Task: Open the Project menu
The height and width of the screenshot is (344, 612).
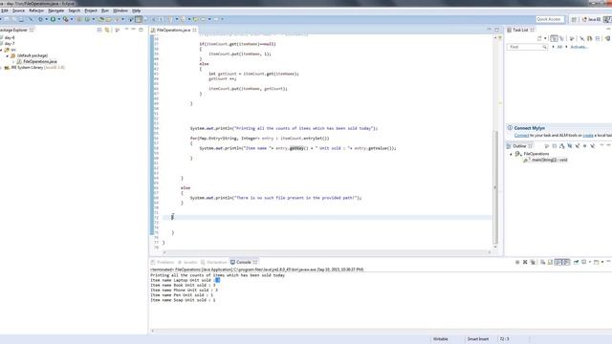Action: coord(91,11)
